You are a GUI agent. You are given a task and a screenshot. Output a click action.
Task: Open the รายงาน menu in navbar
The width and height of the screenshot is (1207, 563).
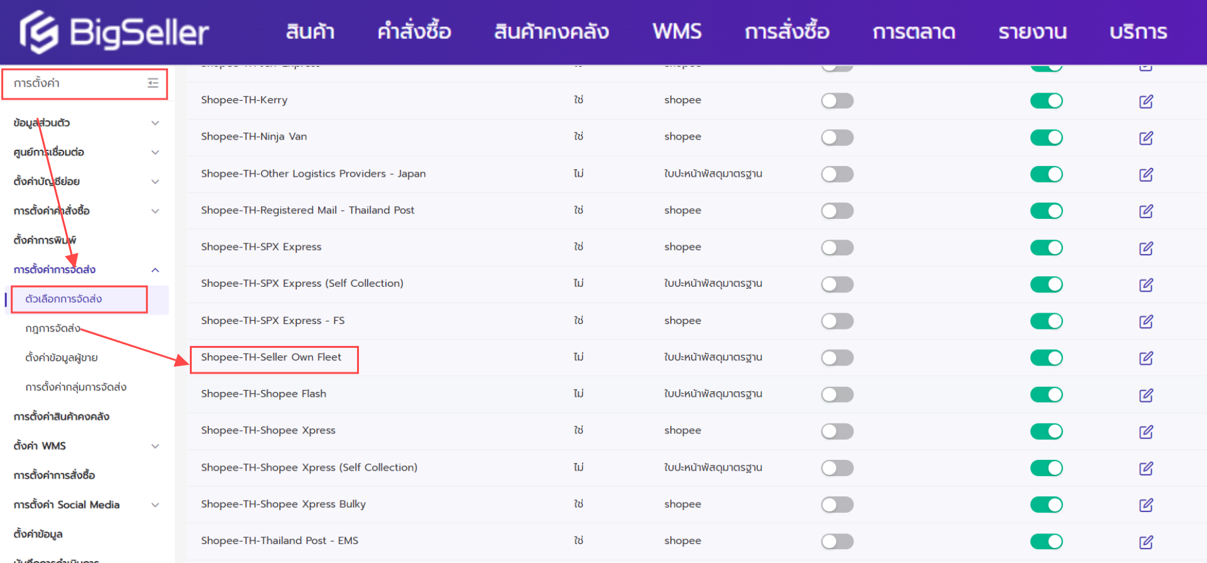click(1032, 31)
